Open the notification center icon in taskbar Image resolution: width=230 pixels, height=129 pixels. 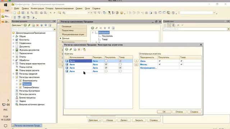coord(5,126)
